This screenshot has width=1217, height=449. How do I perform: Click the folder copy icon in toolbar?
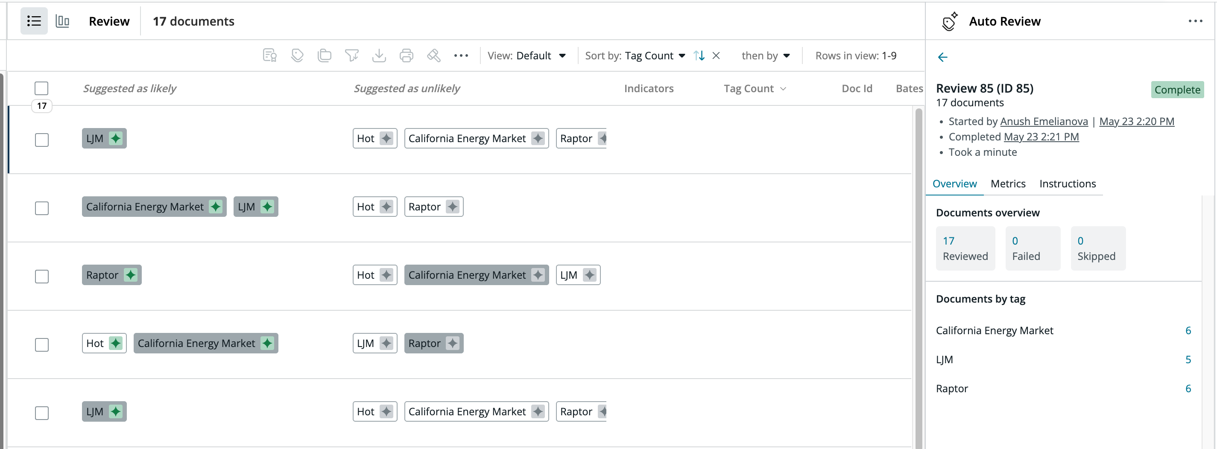tap(325, 56)
